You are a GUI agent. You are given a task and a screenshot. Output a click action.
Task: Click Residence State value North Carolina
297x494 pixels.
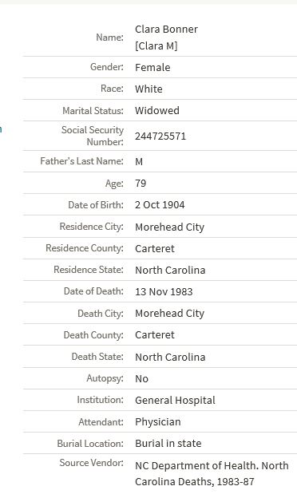click(x=170, y=270)
